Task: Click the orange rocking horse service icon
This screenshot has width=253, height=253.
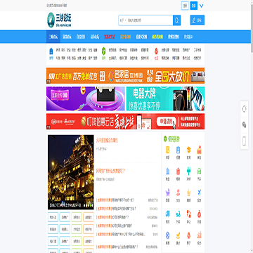Action: 179,235
